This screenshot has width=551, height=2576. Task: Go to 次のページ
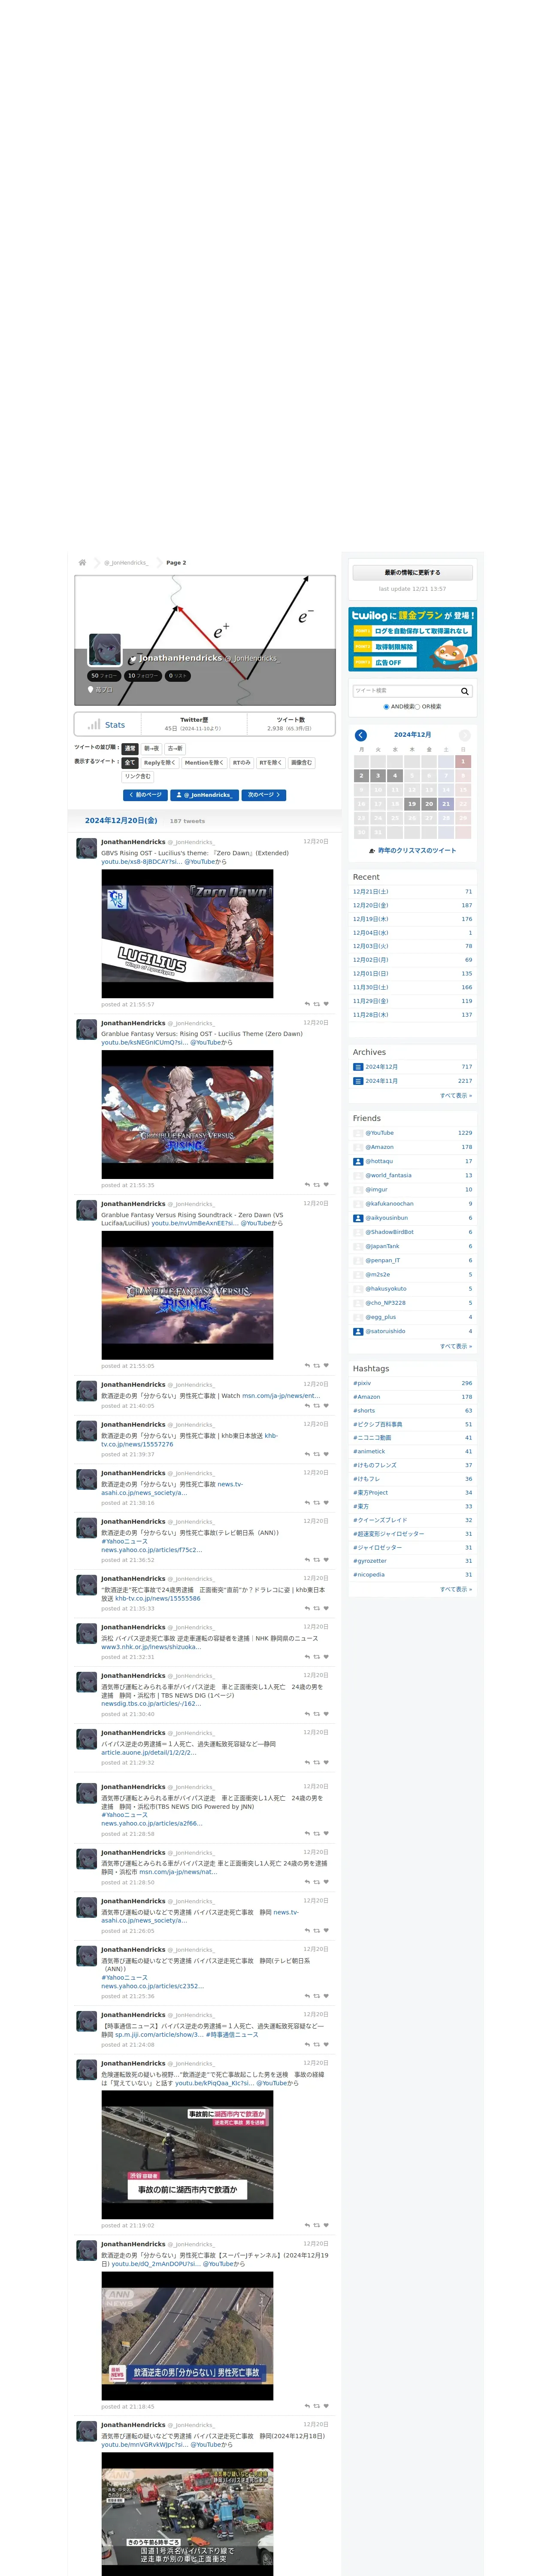click(264, 795)
